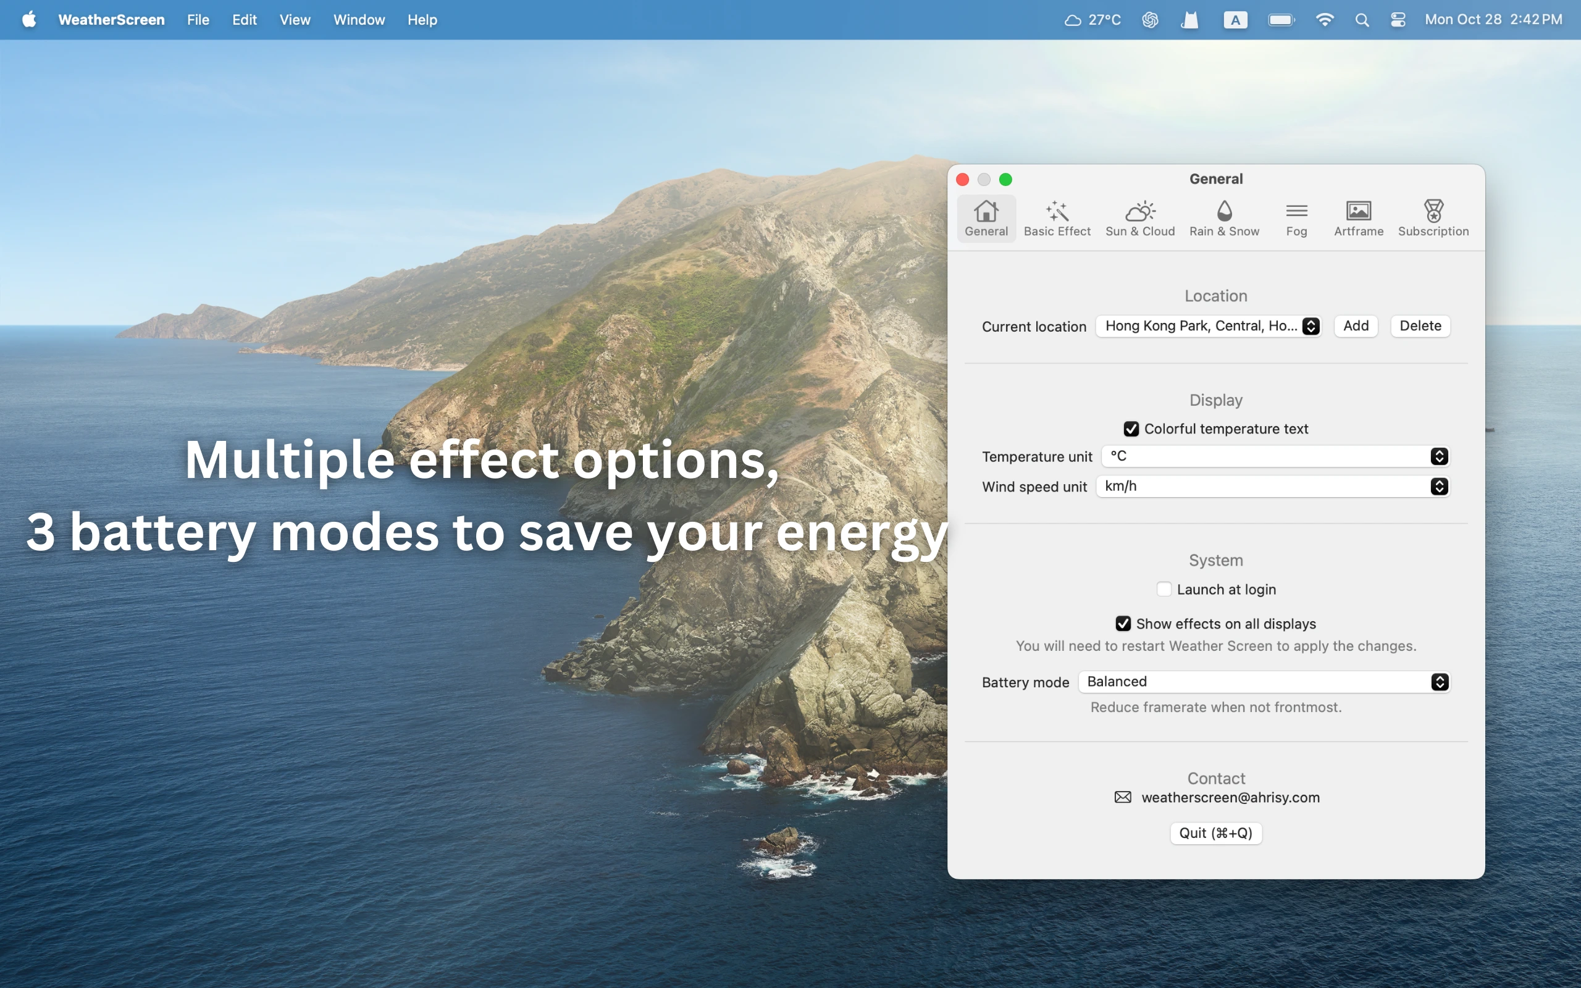
Task: Click the weather 27°C menu bar item
Action: 1092,20
